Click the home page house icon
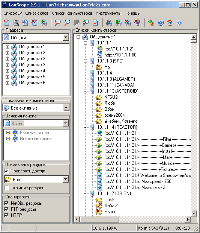The width and height of the screenshot is (200, 233). pos(170,23)
